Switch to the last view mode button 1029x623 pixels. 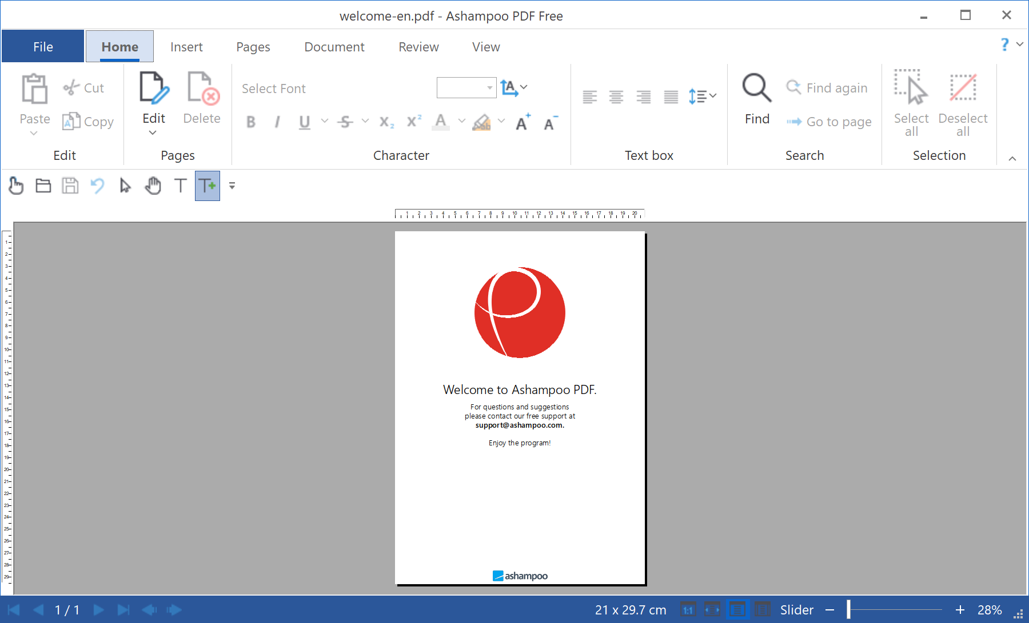point(762,610)
